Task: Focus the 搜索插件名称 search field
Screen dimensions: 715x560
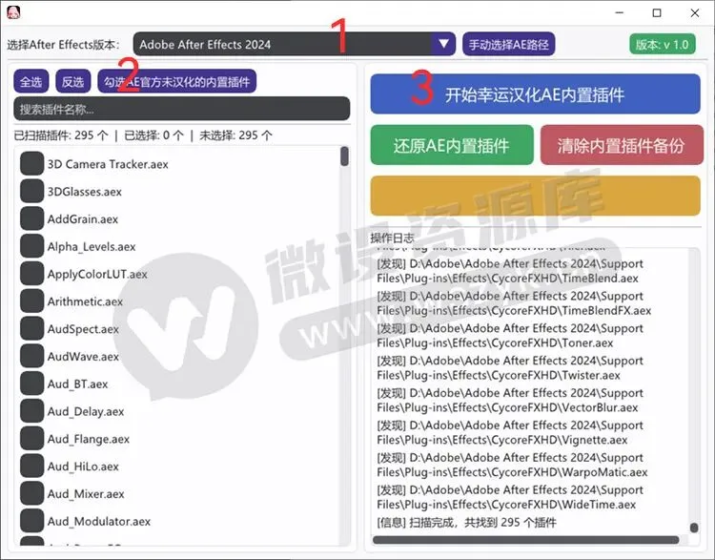Action: click(182, 109)
